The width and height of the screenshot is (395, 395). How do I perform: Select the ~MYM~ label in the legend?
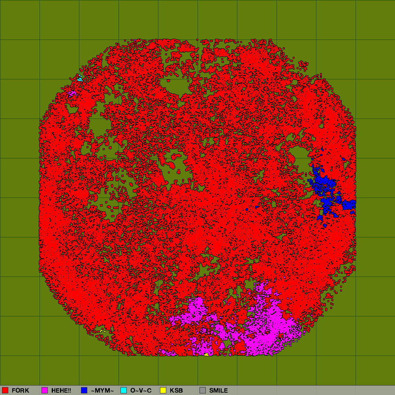tap(102, 390)
